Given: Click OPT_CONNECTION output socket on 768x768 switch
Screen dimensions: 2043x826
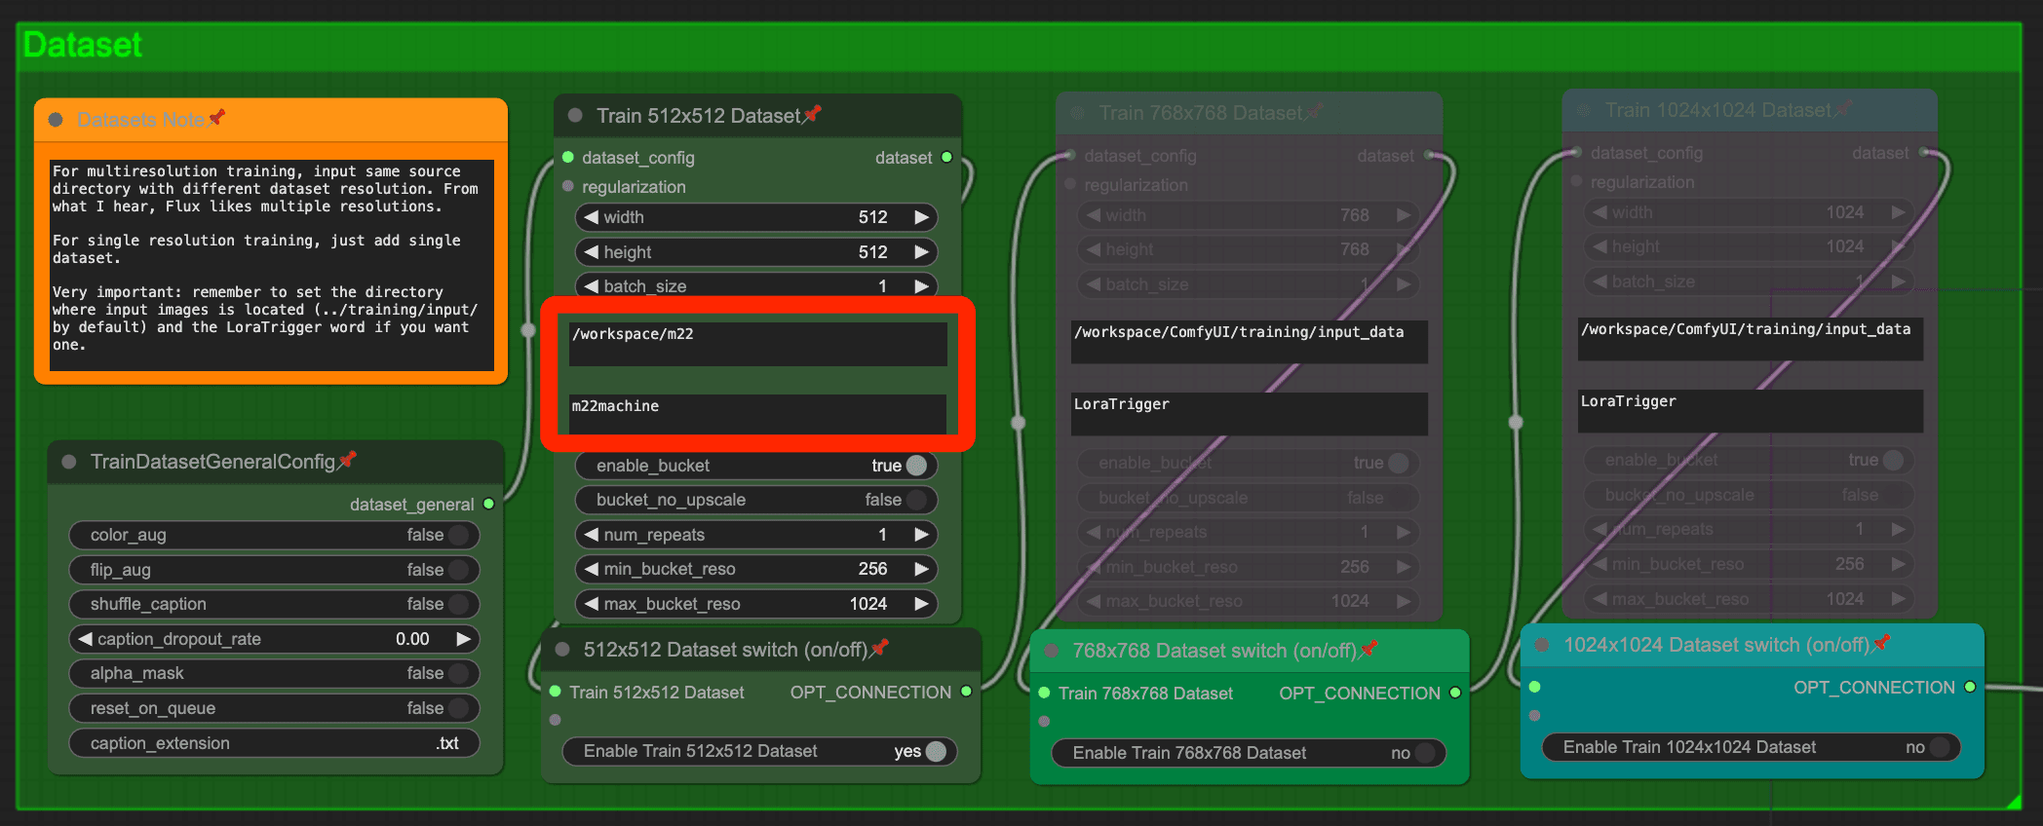Looking at the screenshot, I should coord(1455,693).
